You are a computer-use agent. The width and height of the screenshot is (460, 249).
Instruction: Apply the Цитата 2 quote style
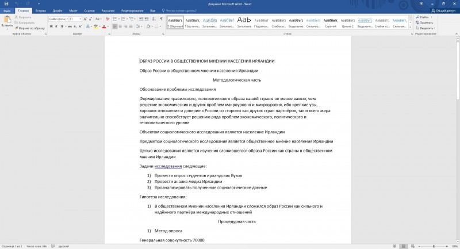tap(348, 22)
